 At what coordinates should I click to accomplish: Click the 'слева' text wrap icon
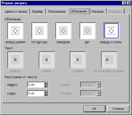[47, 60]
